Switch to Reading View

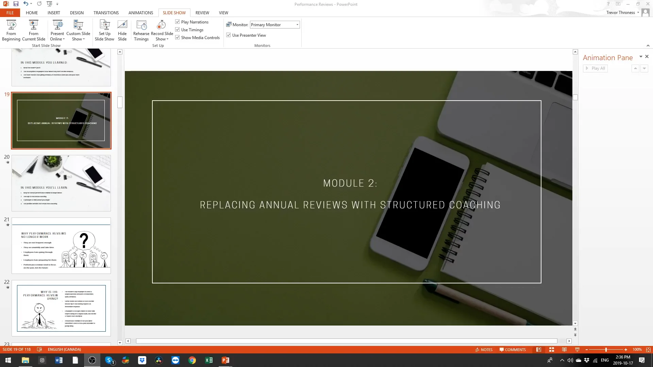point(565,350)
